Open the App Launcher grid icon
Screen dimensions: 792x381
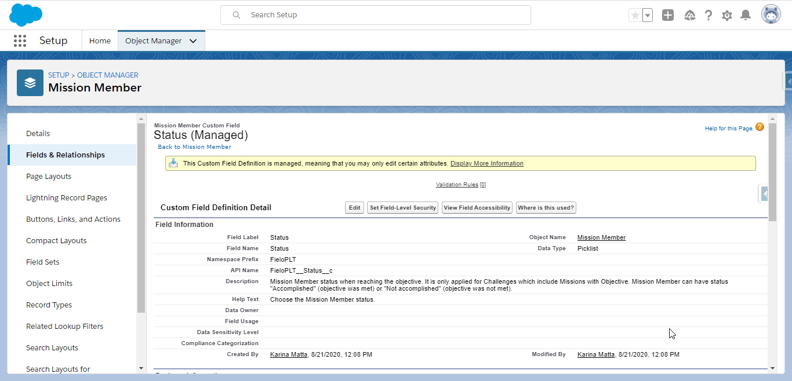(20, 41)
